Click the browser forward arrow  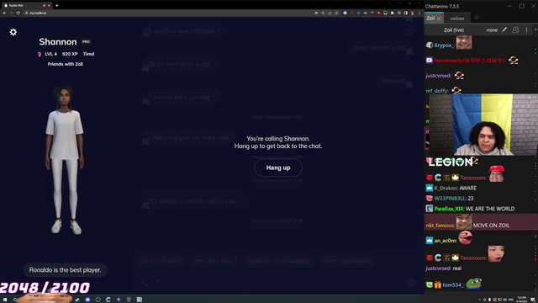pyautogui.click(x=11, y=13)
